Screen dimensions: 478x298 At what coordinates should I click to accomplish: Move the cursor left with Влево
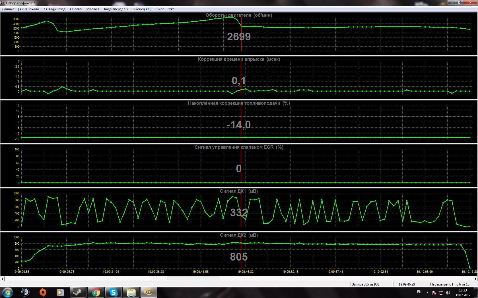coord(75,9)
